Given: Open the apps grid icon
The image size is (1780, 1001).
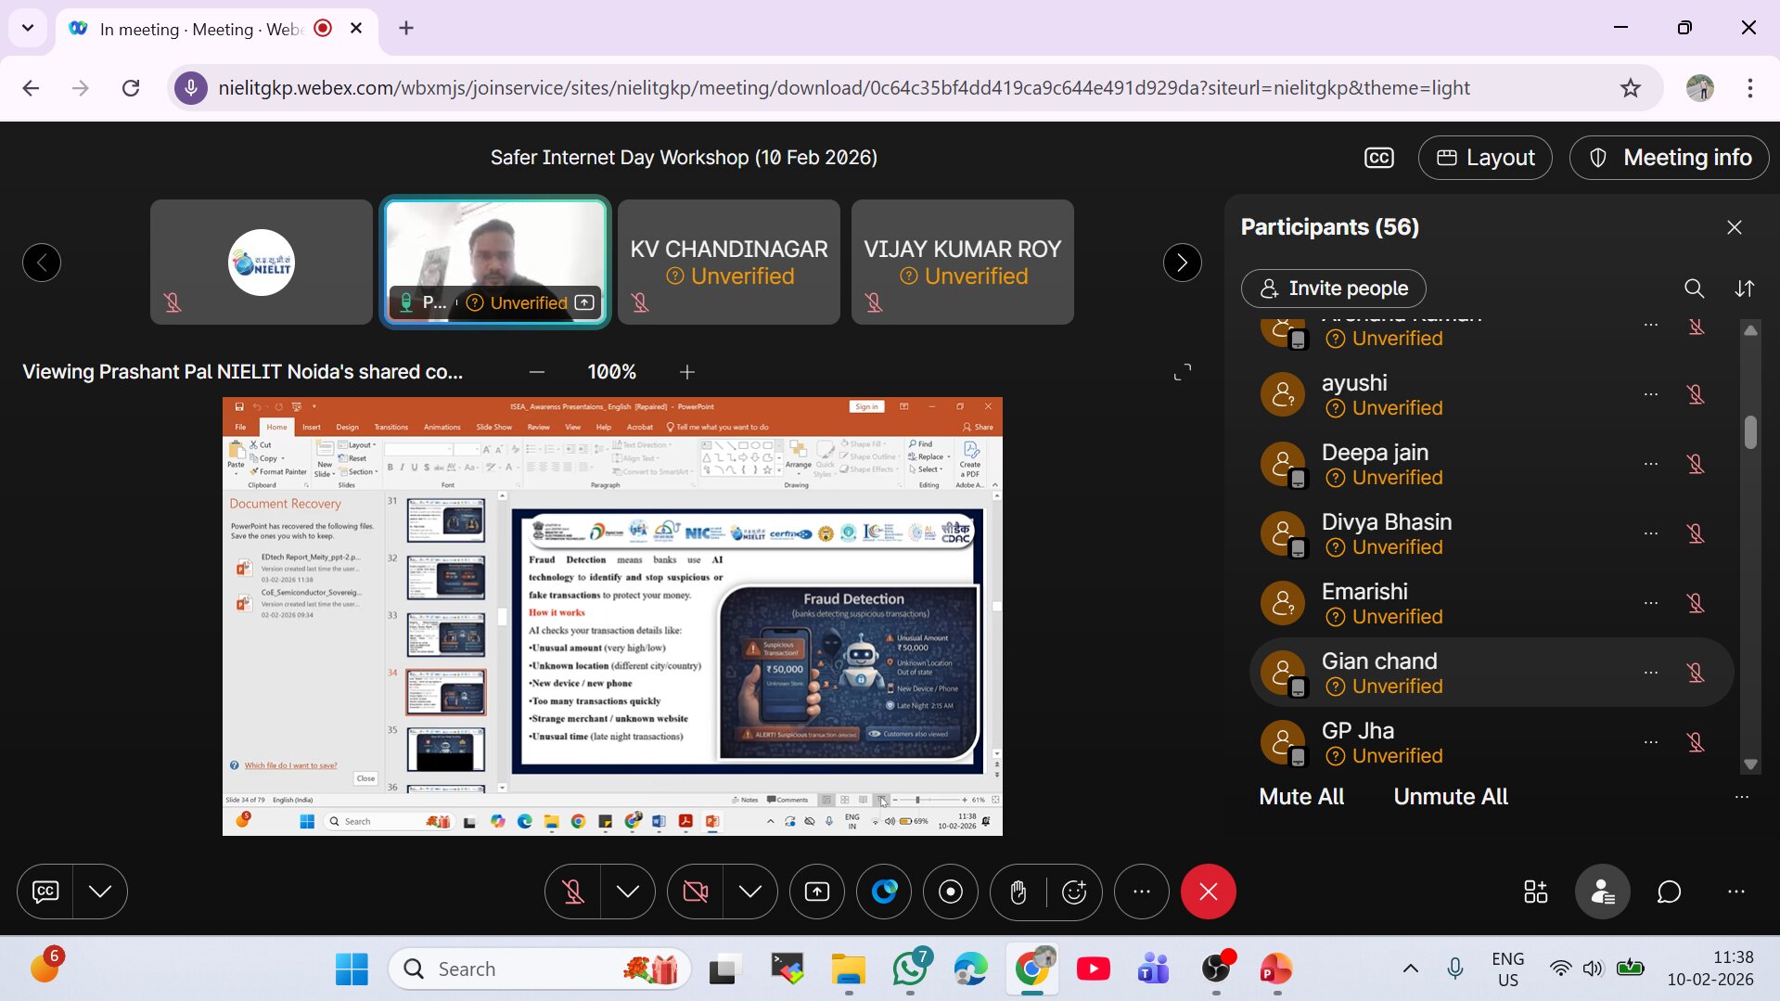Looking at the screenshot, I should pos(1535,892).
